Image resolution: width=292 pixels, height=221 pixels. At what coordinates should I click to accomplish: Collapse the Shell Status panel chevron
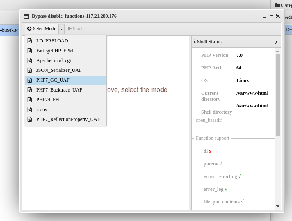(276, 42)
